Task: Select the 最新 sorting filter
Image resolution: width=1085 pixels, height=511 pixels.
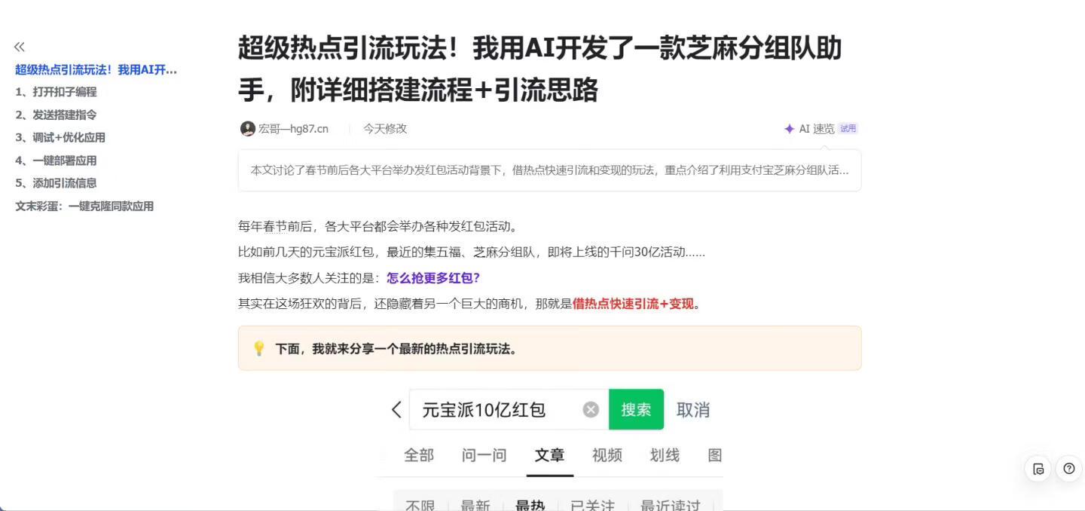Action: tap(476, 506)
